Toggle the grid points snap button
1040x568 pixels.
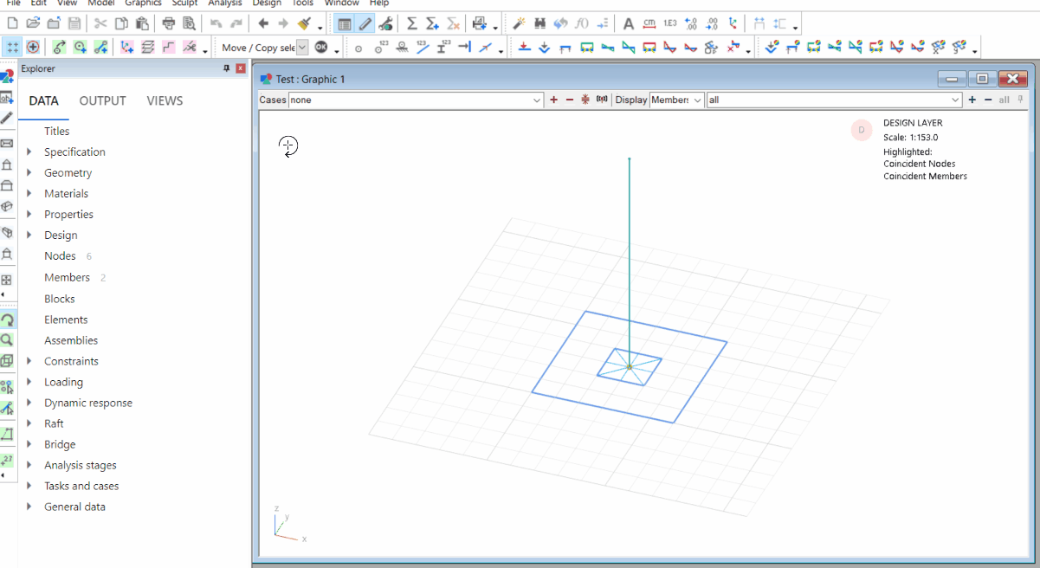click(x=13, y=48)
